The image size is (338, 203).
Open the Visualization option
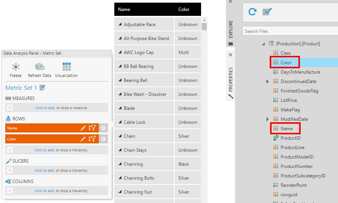coord(66,67)
